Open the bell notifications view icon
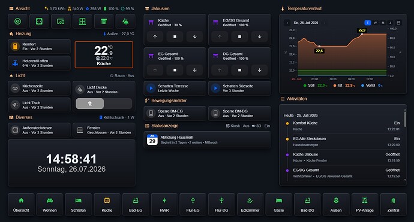The width and height of the screenshot is (414, 222). [x=125, y=22]
